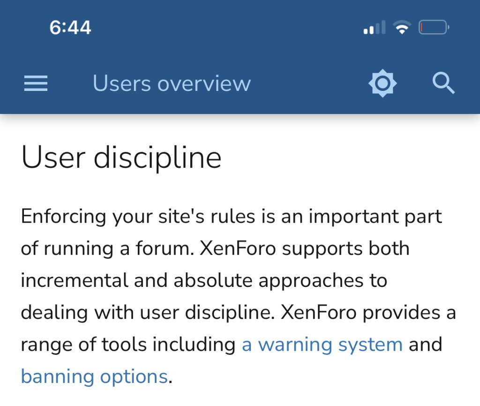The height and width of the screenshot is (406, 480).
Task: Open the hamburger navigation menu
Action: point(36,84)
